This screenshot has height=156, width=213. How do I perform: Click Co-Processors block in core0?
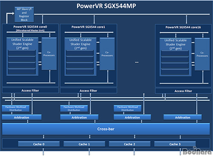click(x=49, y=54)
